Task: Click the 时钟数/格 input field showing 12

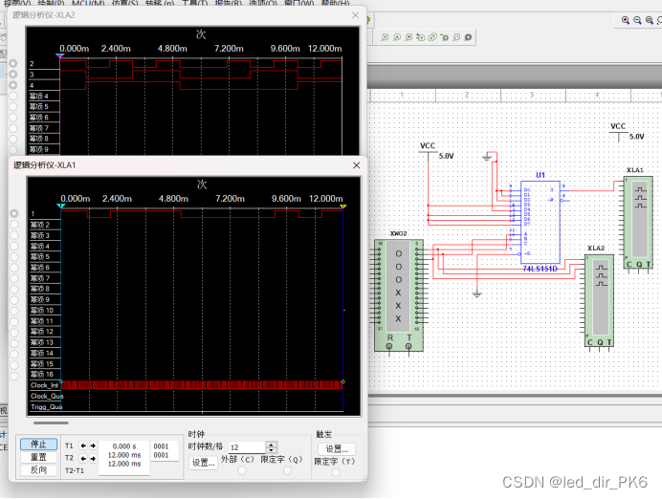Action: 247,447
